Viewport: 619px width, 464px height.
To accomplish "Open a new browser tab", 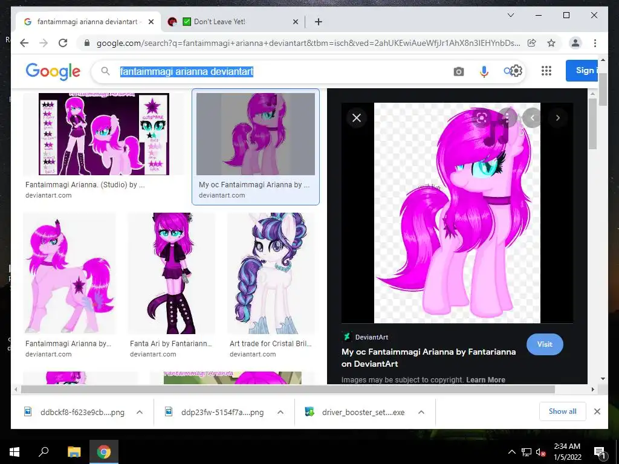I will pyautogui.click(x=318, y=22).
